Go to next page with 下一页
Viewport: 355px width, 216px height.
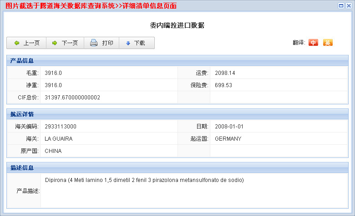point(65,43)
